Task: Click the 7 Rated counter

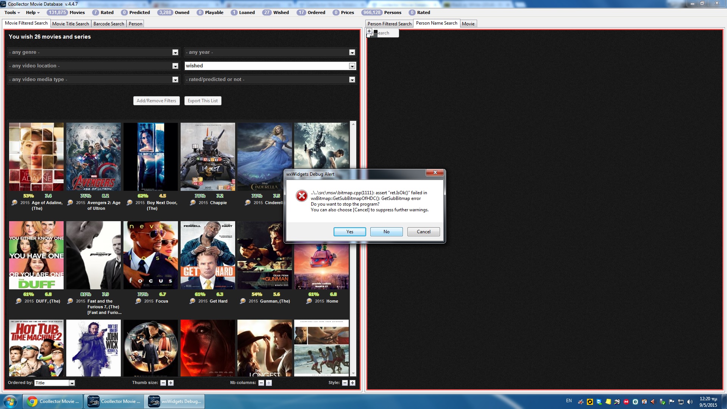Action: 103,12
